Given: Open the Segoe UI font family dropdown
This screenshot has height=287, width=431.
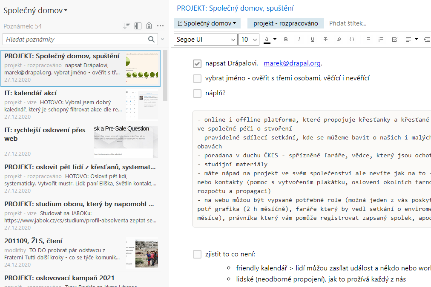Looking at the screenshot, I should pyautogui.click(x=206, y=40).
